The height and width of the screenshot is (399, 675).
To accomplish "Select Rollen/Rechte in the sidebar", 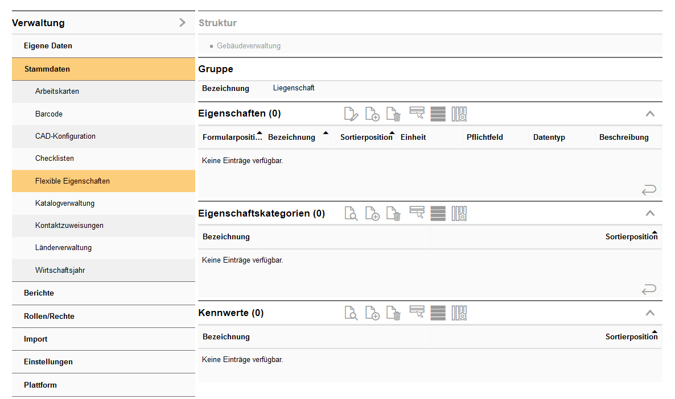I will 49,316.
